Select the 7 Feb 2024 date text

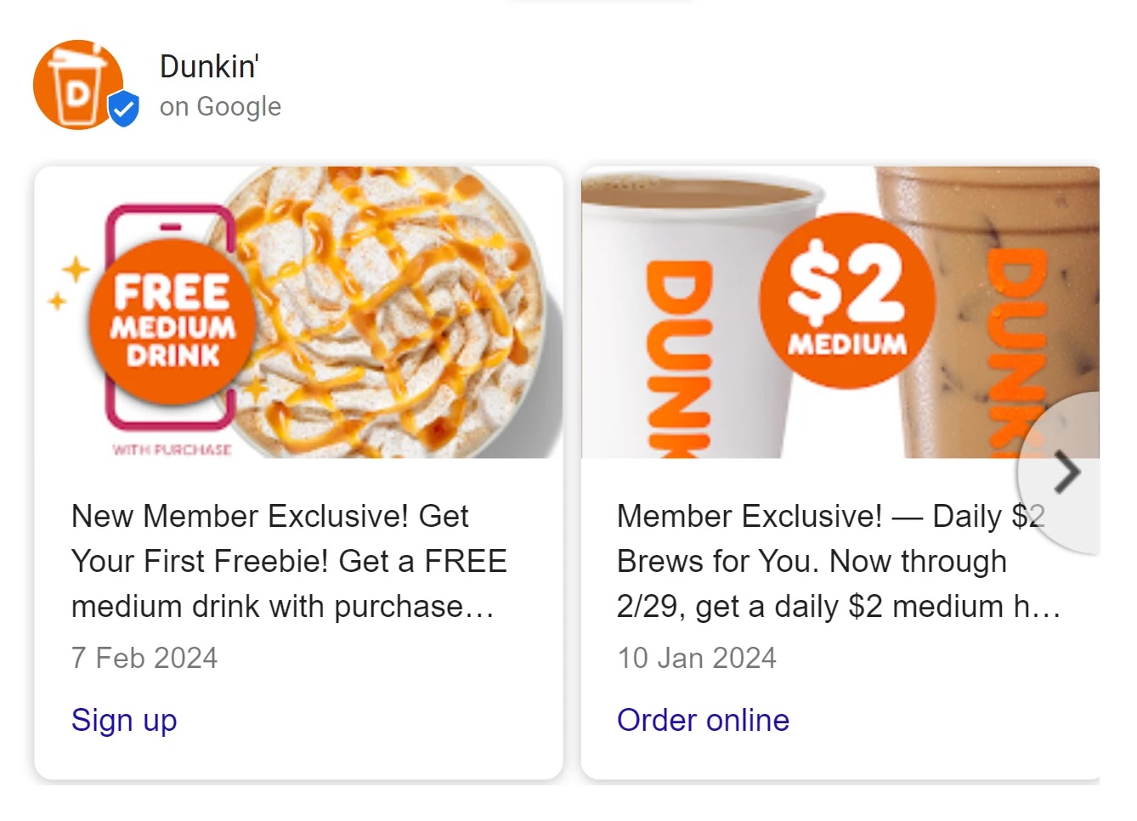(144, 657)
